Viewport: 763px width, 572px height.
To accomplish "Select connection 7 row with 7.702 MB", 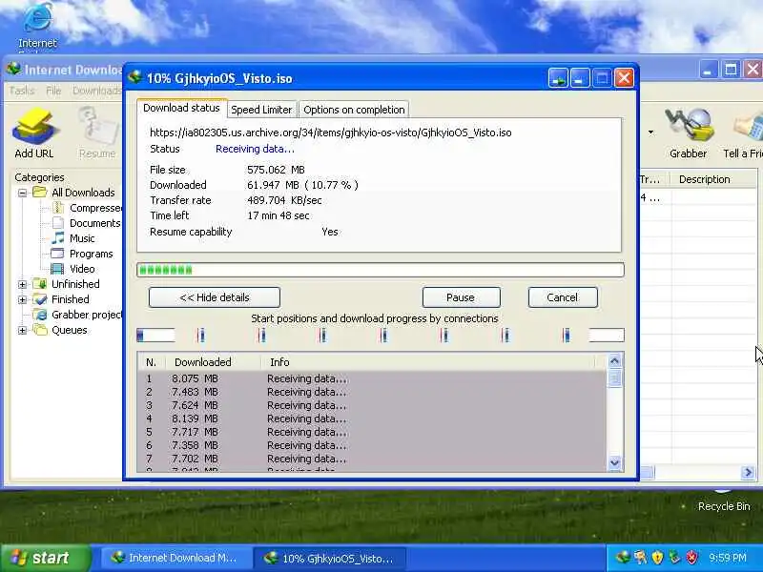I will [x=372, y=459].
